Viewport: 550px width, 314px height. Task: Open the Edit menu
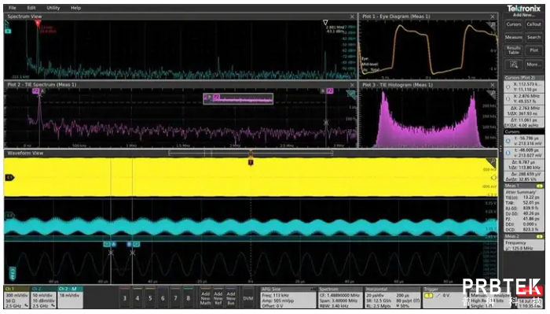(x=31, y=8)
